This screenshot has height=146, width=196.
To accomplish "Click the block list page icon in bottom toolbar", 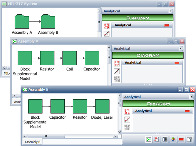I will 165,139.
